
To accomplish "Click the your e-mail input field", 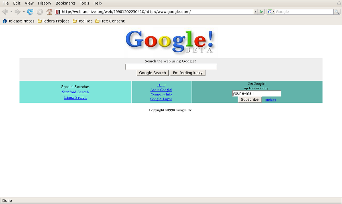I will pos(256,93).
